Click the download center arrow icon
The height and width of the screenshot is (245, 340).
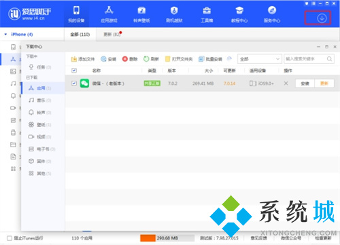pos(322,18)
